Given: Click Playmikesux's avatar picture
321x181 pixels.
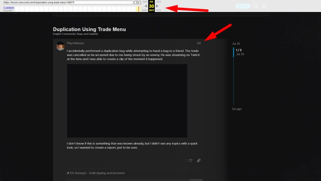Looking at the screenshot, I should pyautogui.click(x=60, y=46).
